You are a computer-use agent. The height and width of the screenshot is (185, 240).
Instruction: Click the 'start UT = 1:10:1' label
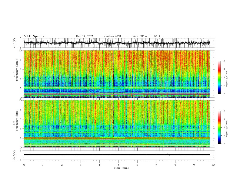point(146,36)
